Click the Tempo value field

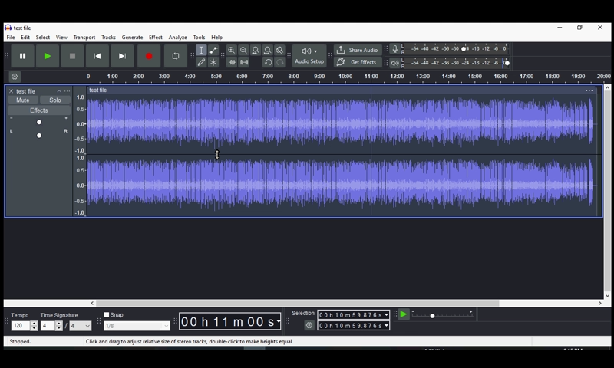coord(21,325)
